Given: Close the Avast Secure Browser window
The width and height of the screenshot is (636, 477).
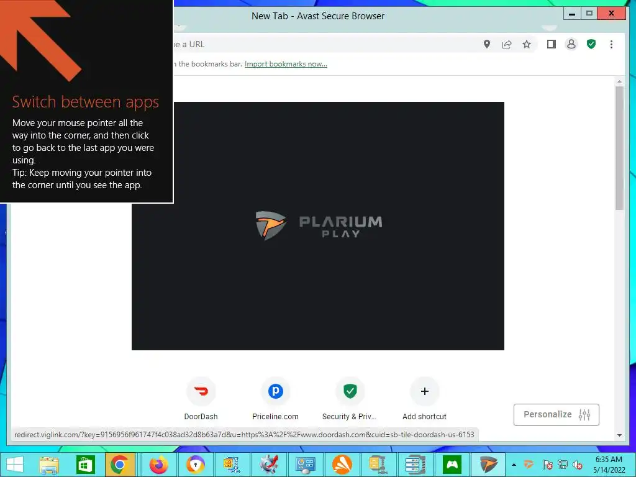Looking at the screenshot, I should (x=612, y=14).
